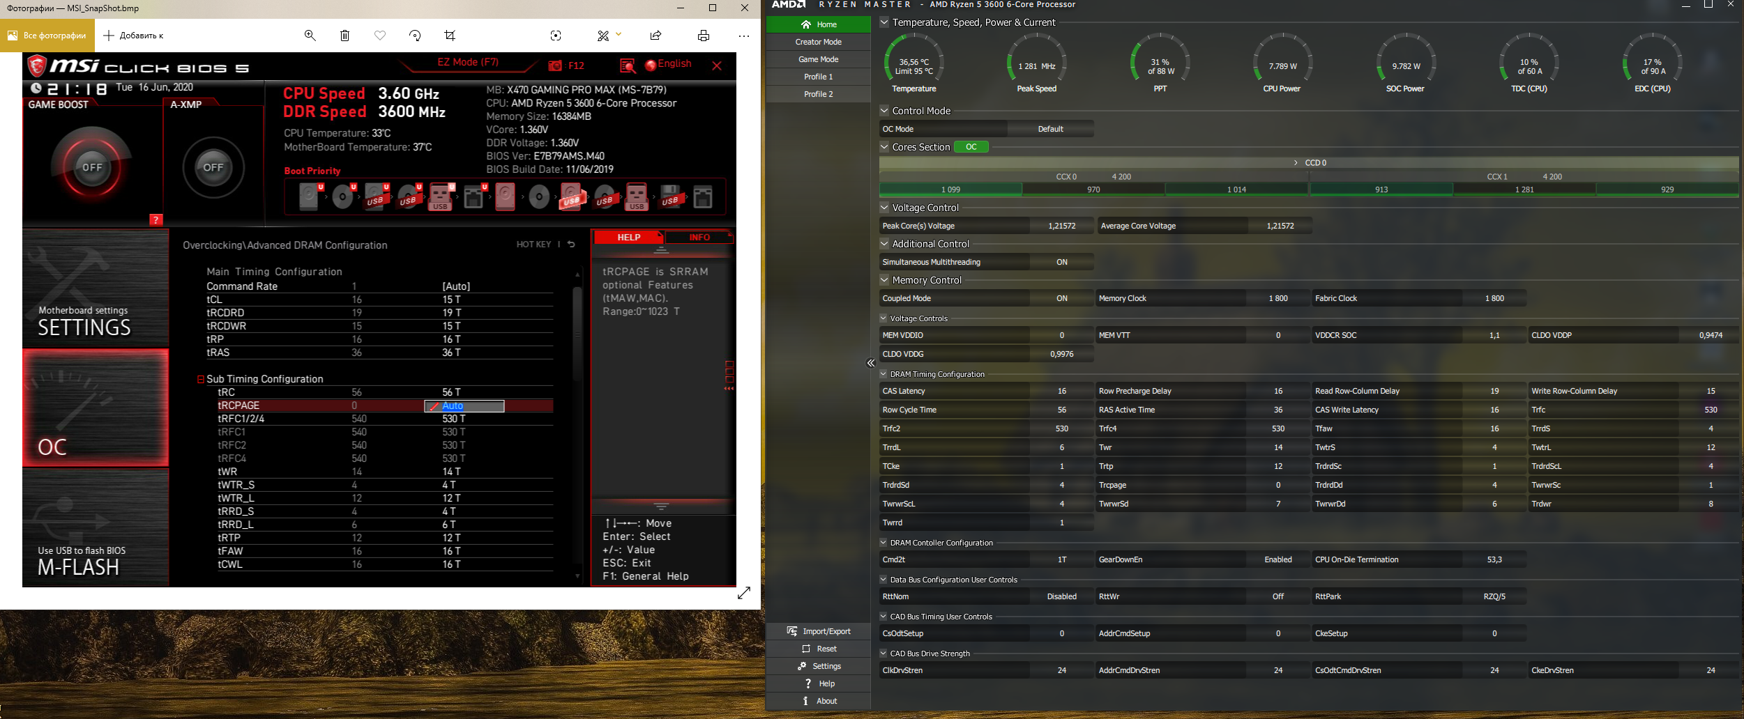Expand photo to fullscreen with diagonal arrows

(x=744, y=593)
